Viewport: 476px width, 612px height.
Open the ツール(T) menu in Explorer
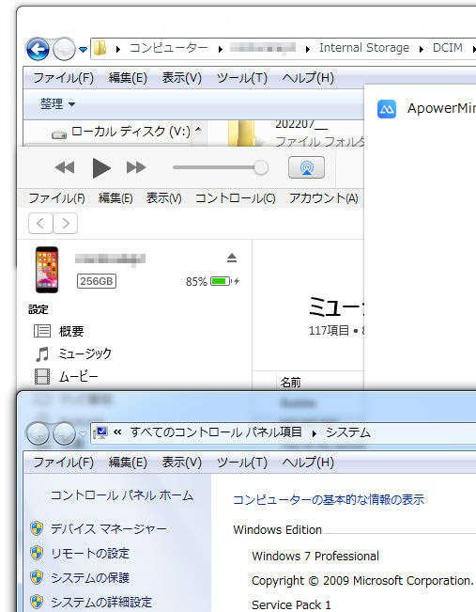(241, 78)
